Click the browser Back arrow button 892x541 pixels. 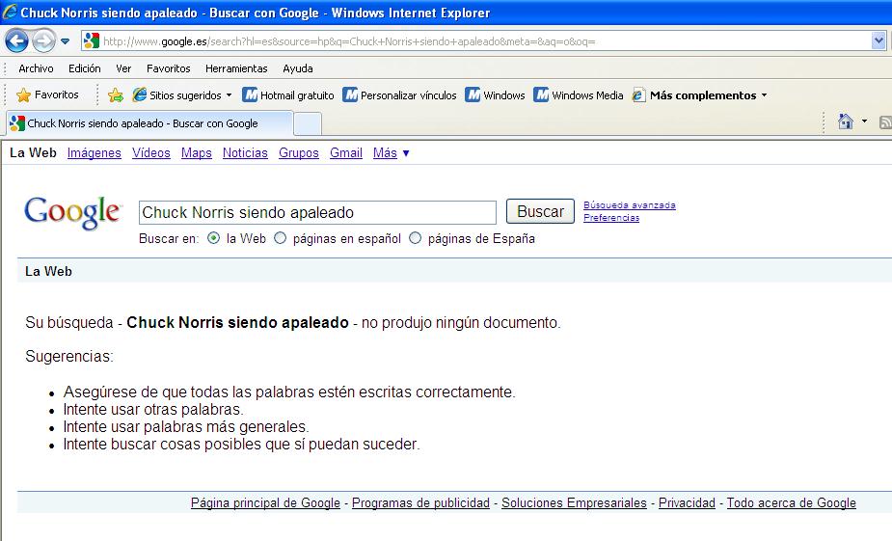click(17, 41)
